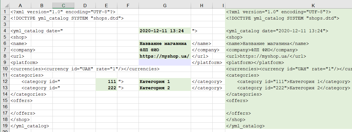Click the bold https://myshop.ua/ cell in column G
Viewport: 352px width, 132px height.
pyautogui.click(x=165, y=56)
